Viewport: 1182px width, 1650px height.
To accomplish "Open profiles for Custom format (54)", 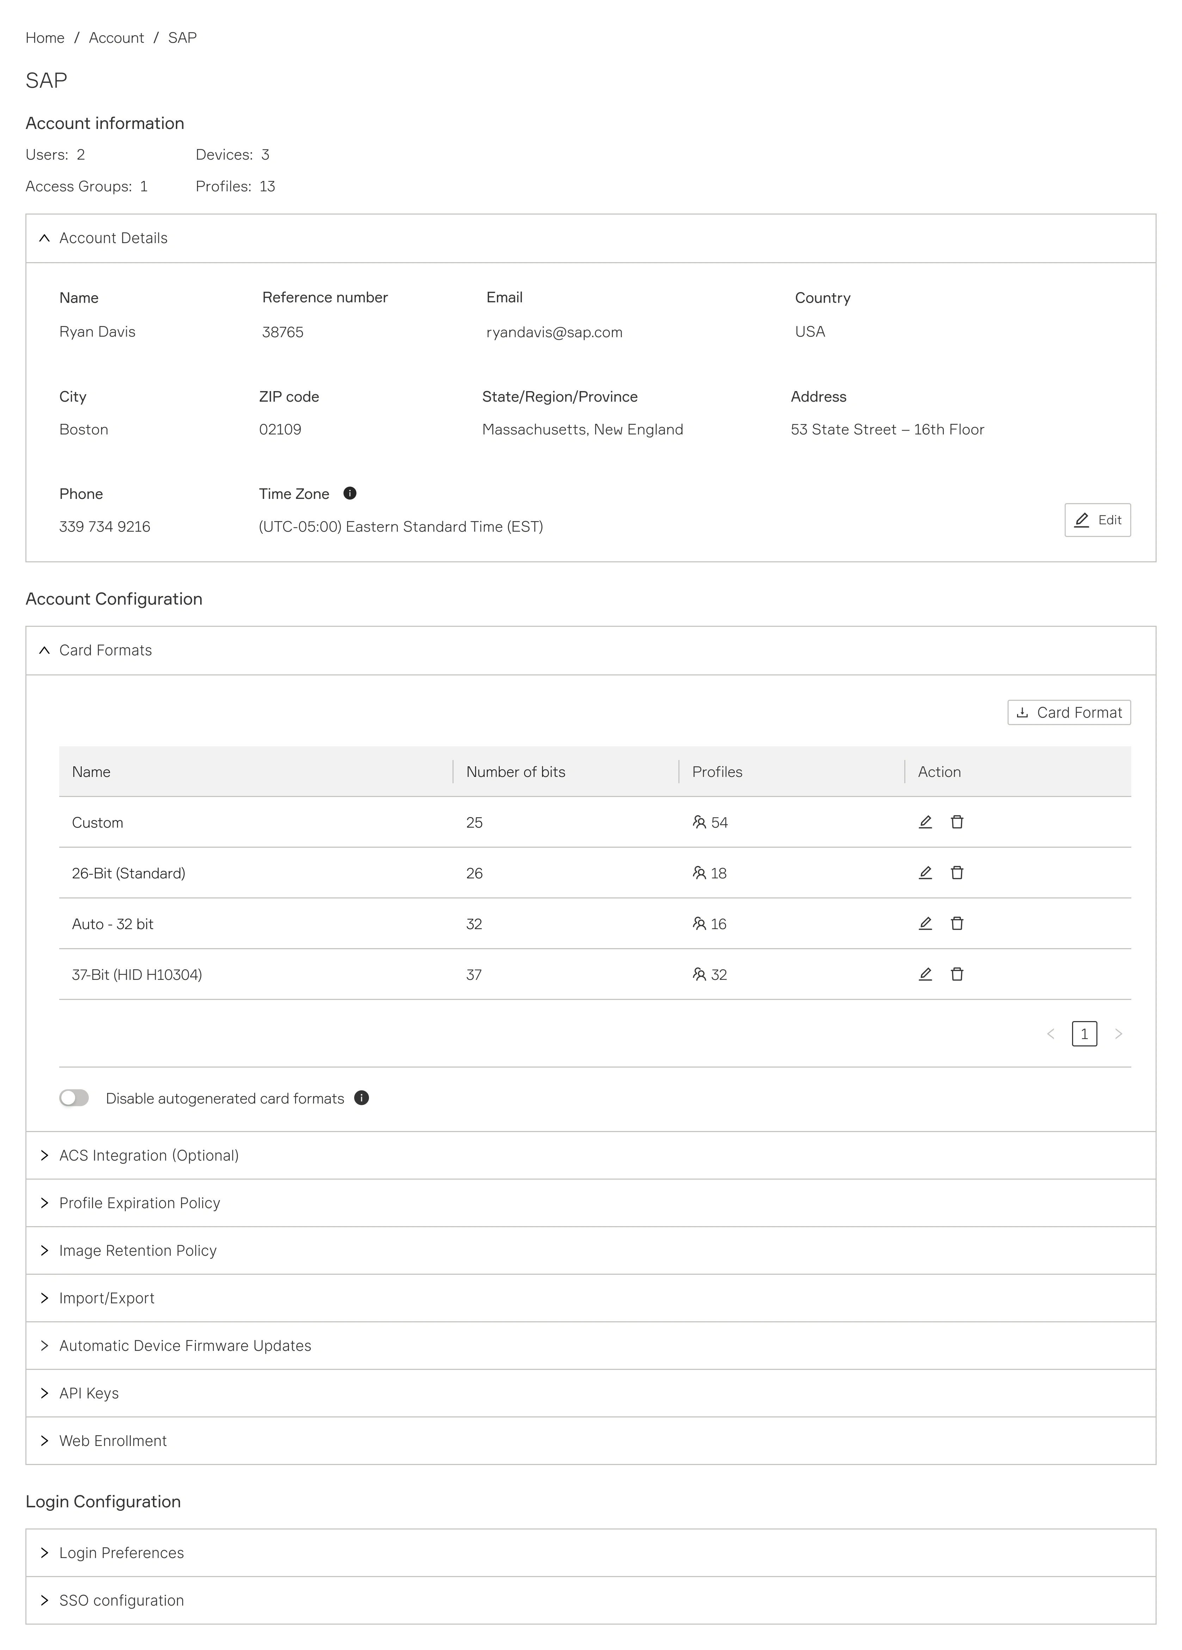I will pos(710,822).
